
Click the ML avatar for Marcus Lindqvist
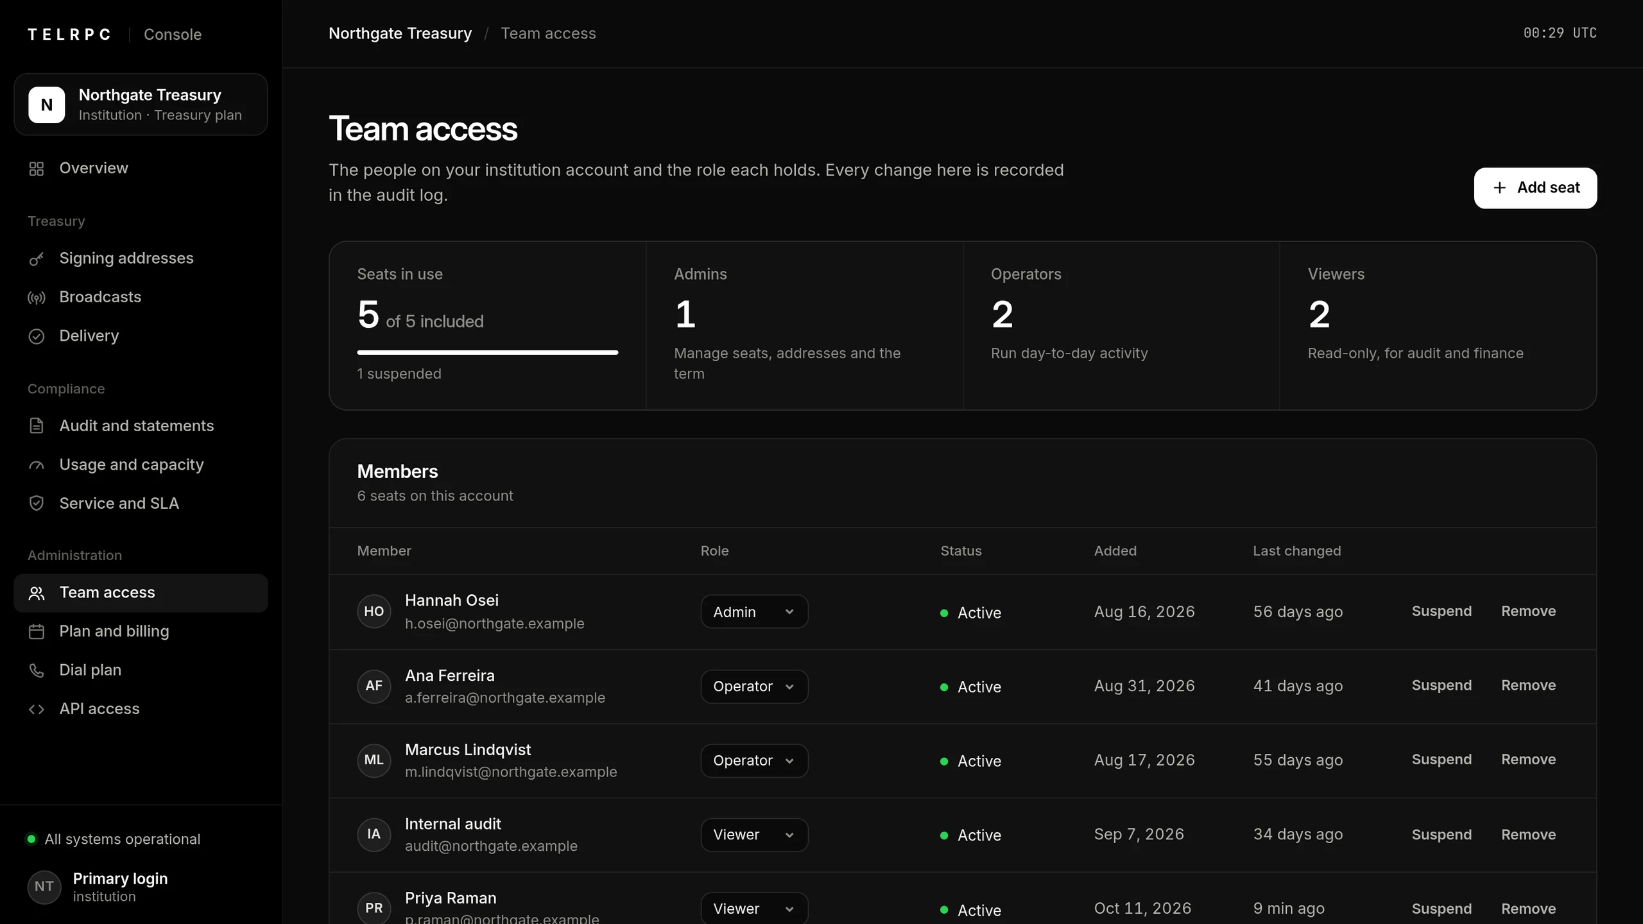click(x=374, y=760)
